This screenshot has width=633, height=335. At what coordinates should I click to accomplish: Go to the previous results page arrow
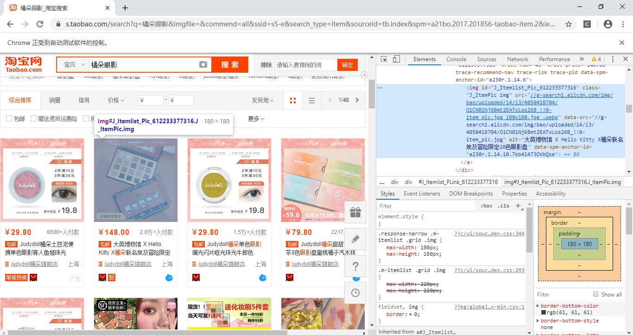click(330, 100)
